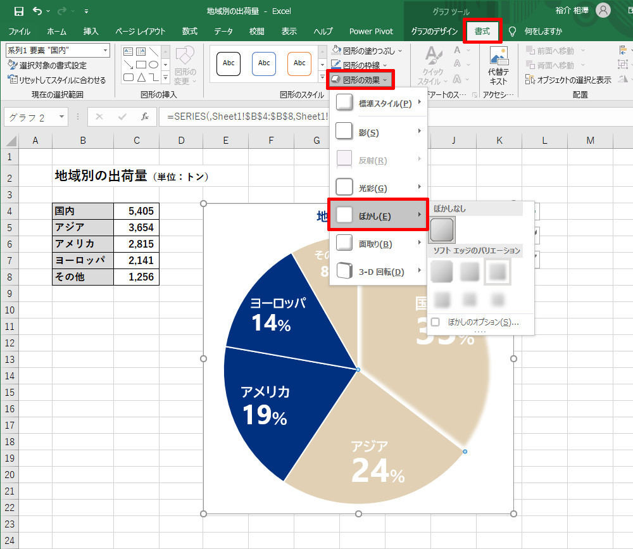The width and height of the screenshot is (633, 549).
Task: Open 図形の効果 from the ribbon
Action: tap(359, 80)
